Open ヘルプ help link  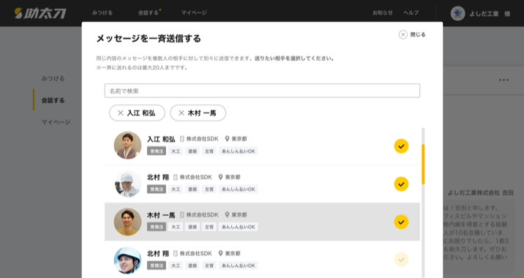[411, 12]
